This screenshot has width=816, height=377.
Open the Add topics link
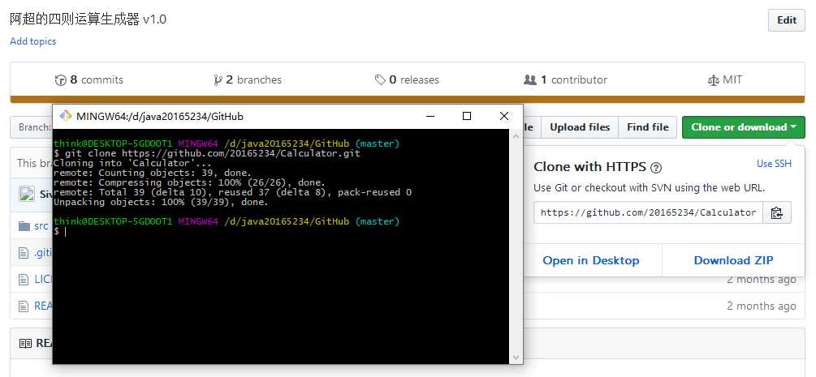pos(32,41)
